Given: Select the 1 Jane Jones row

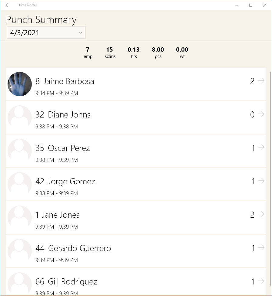Looking at the screenshot, I should pyautogui.click(x=136, y=218).
